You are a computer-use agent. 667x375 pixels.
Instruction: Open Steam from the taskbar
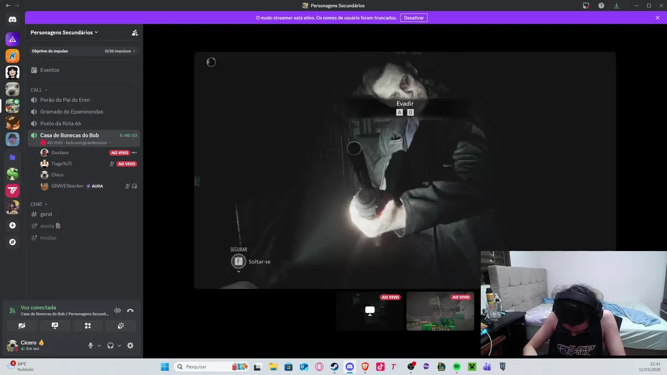click(x=334, y=367)
